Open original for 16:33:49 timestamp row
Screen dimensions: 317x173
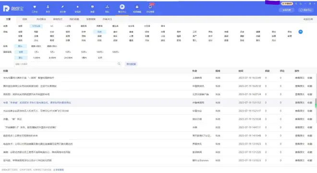tap(300, 78)
